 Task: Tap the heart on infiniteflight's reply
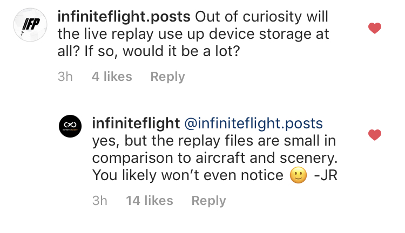(374, 135)
